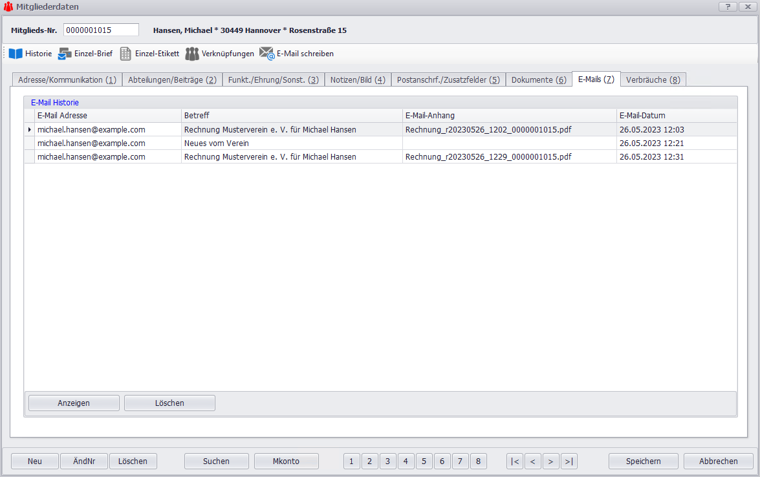Click the Einzel-Etikett label icon
The width and height of the screenshot is (760, 477).
point(125,54)
